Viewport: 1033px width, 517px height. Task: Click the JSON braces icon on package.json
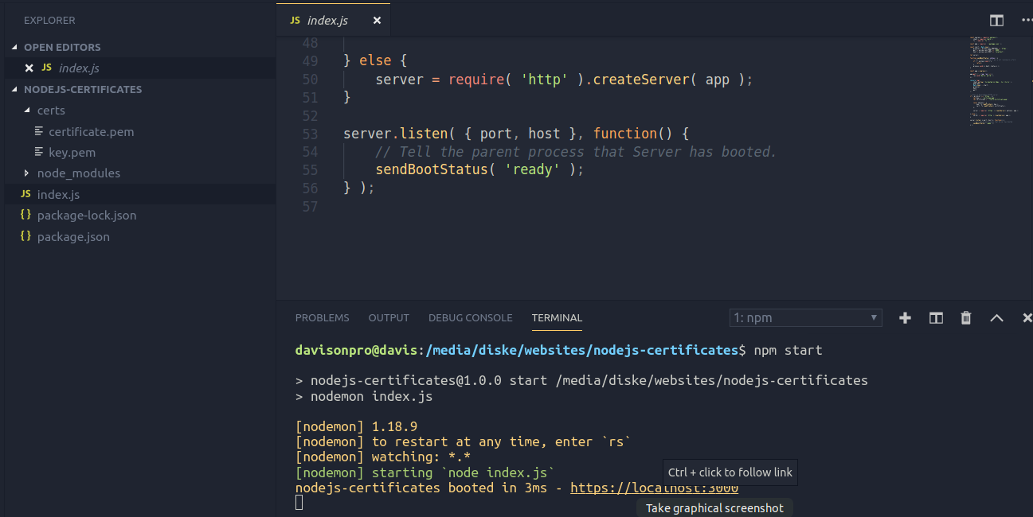tap(25, 236)
